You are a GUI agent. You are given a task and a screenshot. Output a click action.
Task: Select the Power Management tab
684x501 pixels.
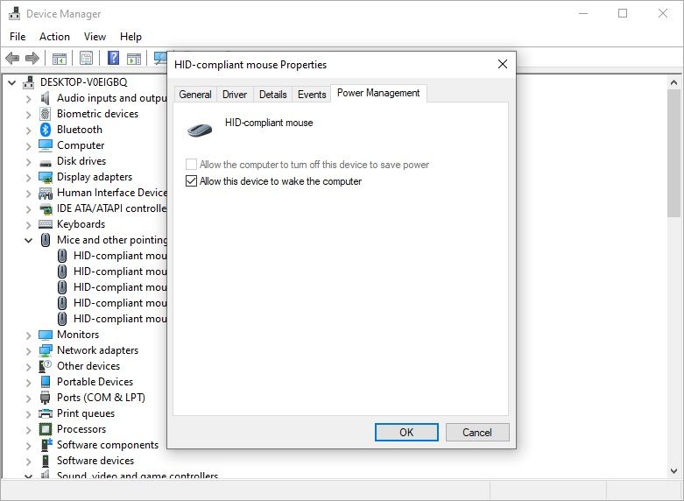(x=378, y=93)
